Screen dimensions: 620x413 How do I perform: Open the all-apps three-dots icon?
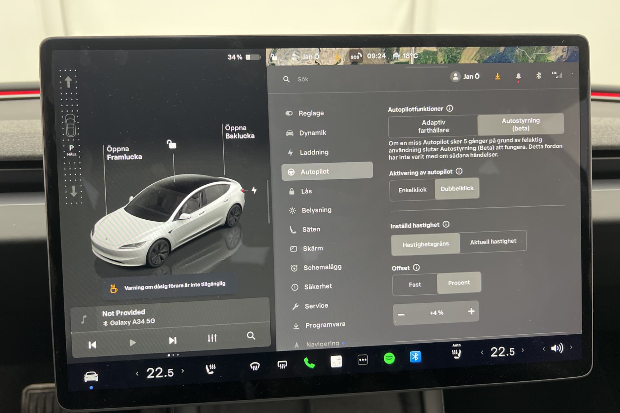362,360
